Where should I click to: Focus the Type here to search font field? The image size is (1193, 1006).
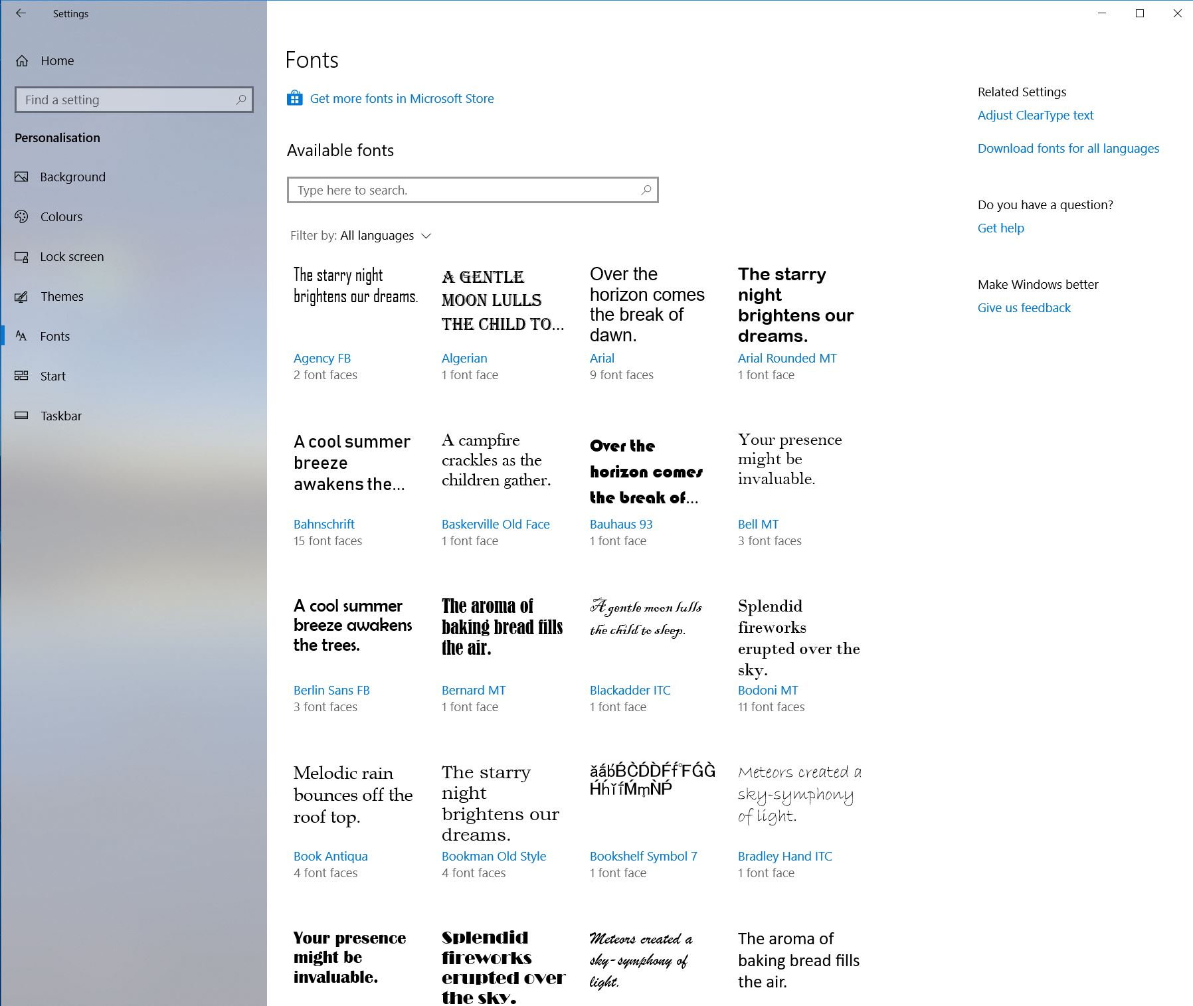point(473,190)
